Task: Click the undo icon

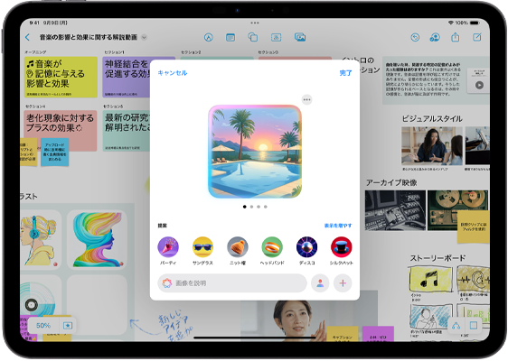Action: 415,38
